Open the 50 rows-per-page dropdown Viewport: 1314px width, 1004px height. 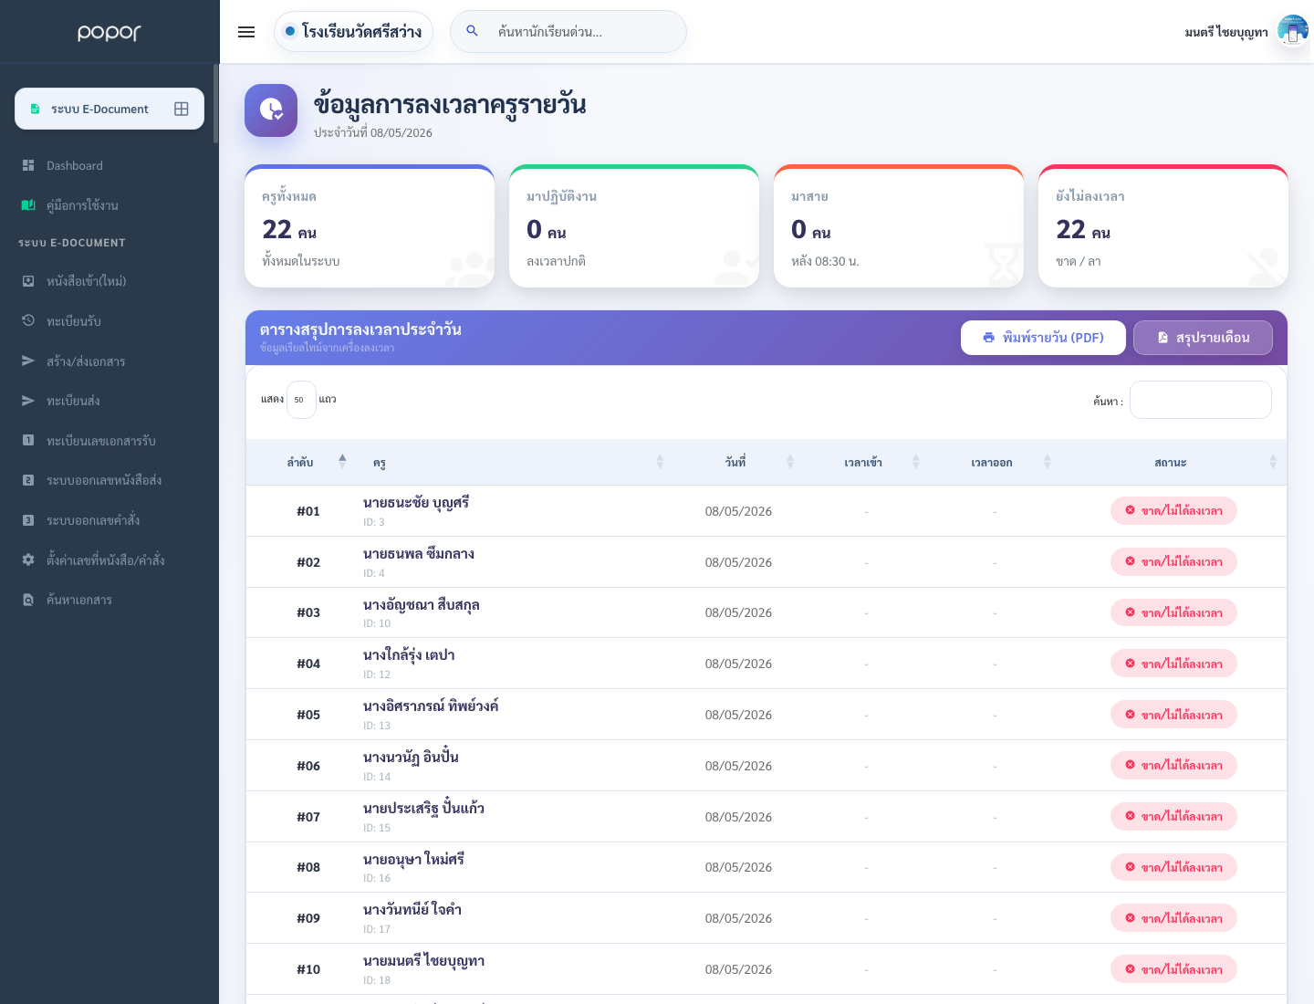pos(301,400)
